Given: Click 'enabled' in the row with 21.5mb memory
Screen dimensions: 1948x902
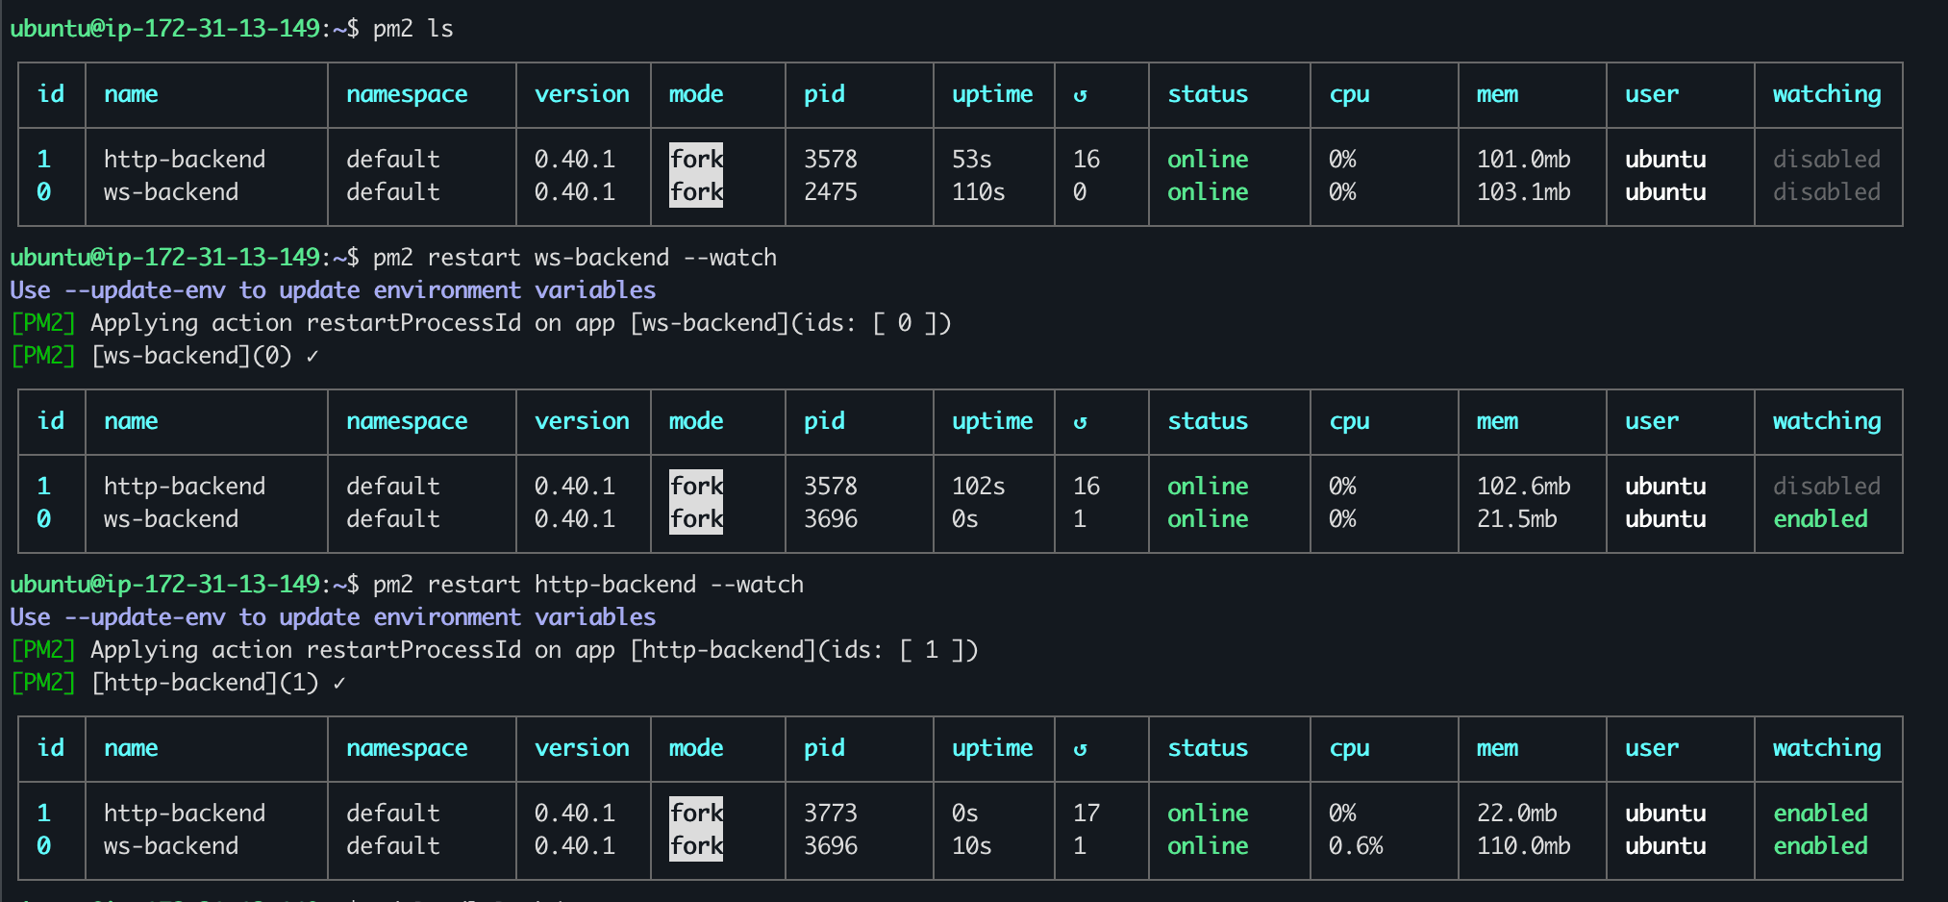Looking at the screenshot, I should pos(1820,518).
